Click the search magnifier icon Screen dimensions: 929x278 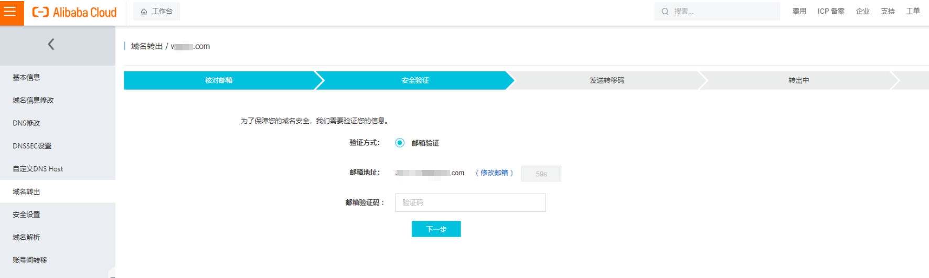click(x=665, y=12)
